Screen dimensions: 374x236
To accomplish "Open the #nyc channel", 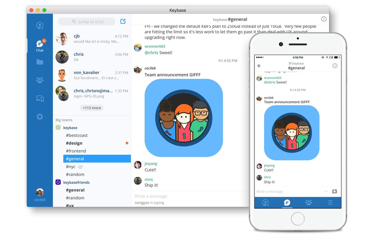I will (71, 167).
